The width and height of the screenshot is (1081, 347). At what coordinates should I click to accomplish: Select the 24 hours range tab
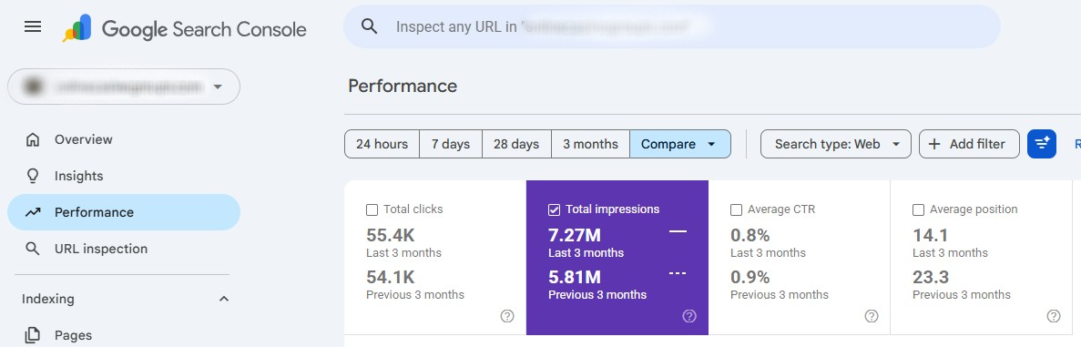(382, 144)
